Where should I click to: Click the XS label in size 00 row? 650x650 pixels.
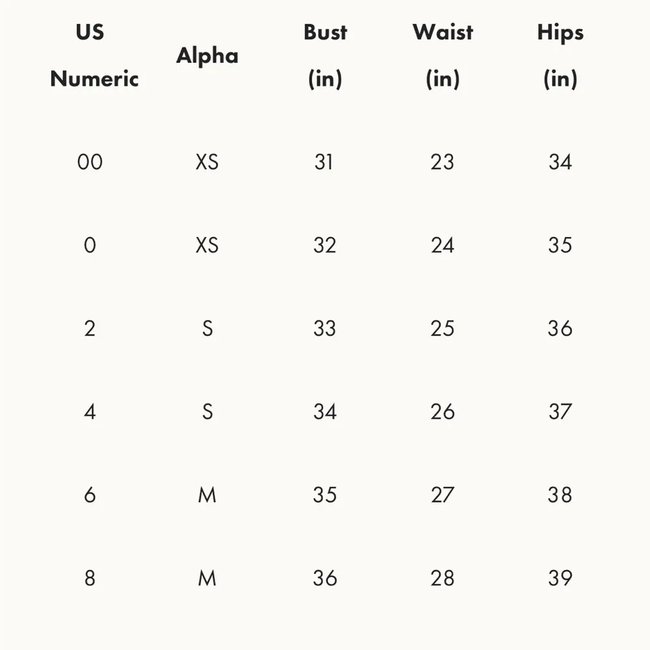click(207, 162)
